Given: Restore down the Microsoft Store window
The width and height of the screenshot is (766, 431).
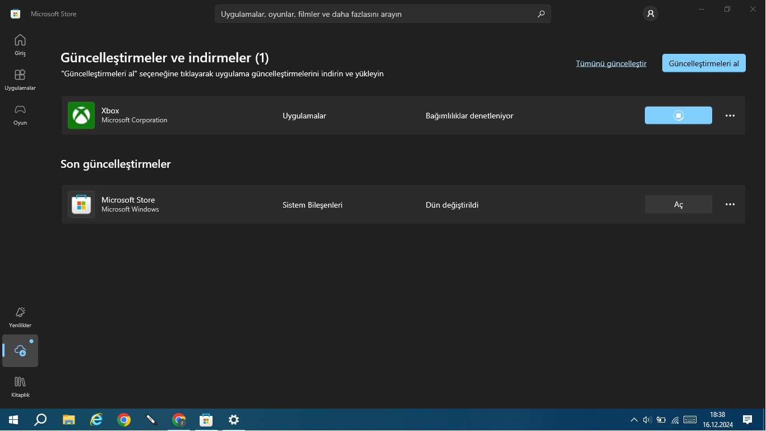Looking at the screenshot, I should [x=727, y=9].
